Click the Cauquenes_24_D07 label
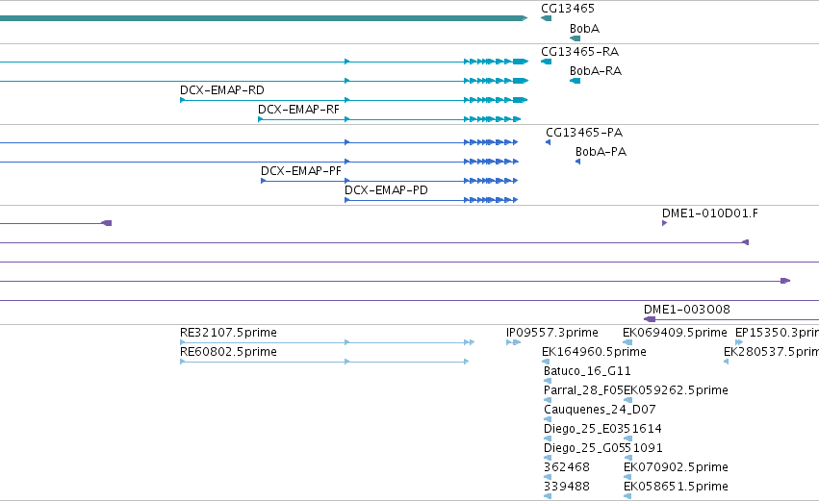The image size is (819, 501). tap(600, 410)
